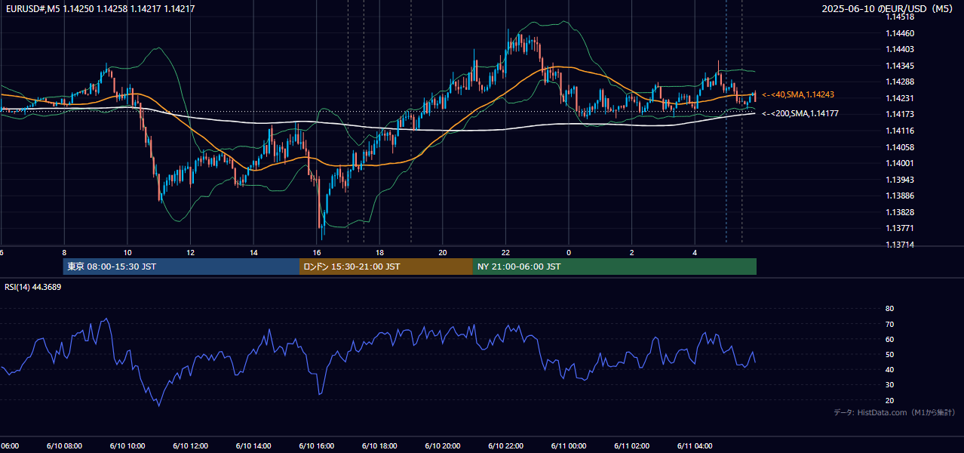Click hour label 8 under the price chart
This screenshot has width=964, height=453.
(64, 252)
